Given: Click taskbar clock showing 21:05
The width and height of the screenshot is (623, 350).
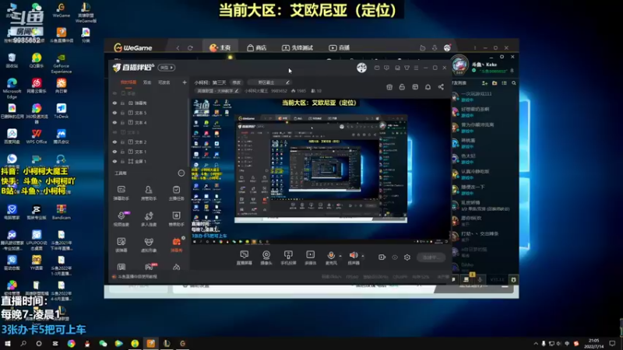Looking at the screenshot, I should 593,343.
